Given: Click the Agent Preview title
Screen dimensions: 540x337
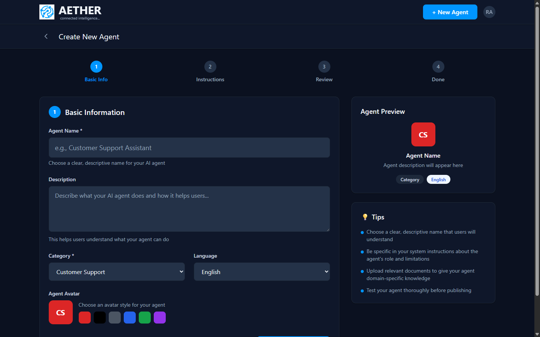Looking at the screenshot, I should click(382, 112).
